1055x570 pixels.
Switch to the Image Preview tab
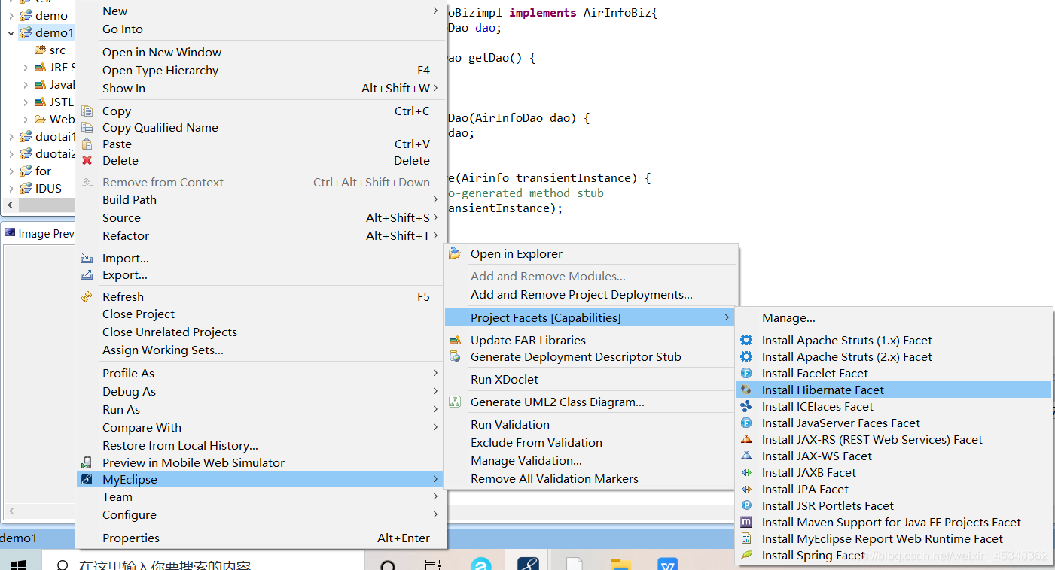coord(39,234)
